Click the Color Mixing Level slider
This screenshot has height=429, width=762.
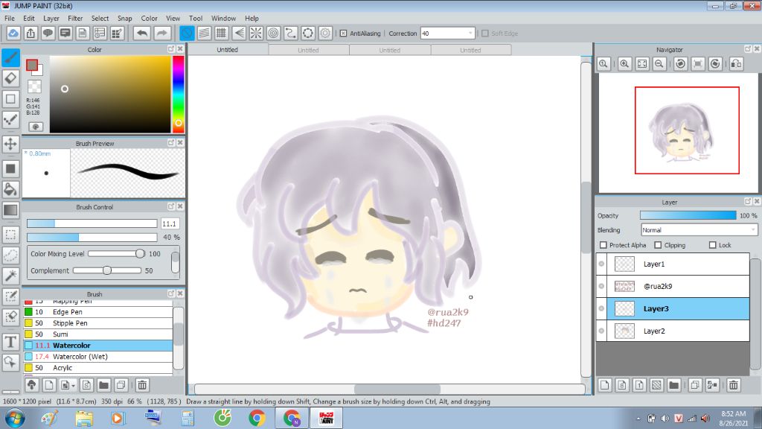point(116,253)
